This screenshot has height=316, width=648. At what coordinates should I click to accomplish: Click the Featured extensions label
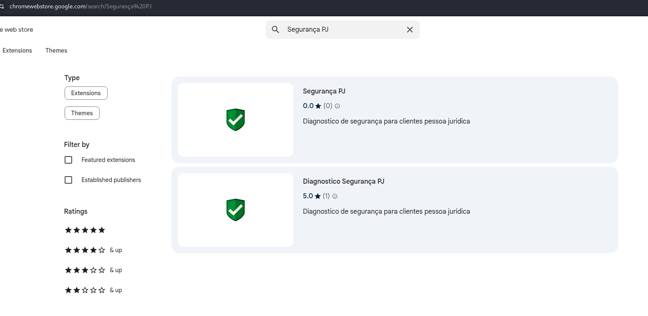tap(108, 160)
